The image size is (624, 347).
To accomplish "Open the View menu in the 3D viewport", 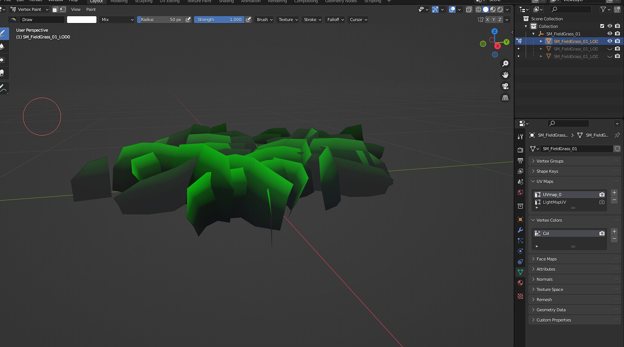I will [x=76, y=9].
